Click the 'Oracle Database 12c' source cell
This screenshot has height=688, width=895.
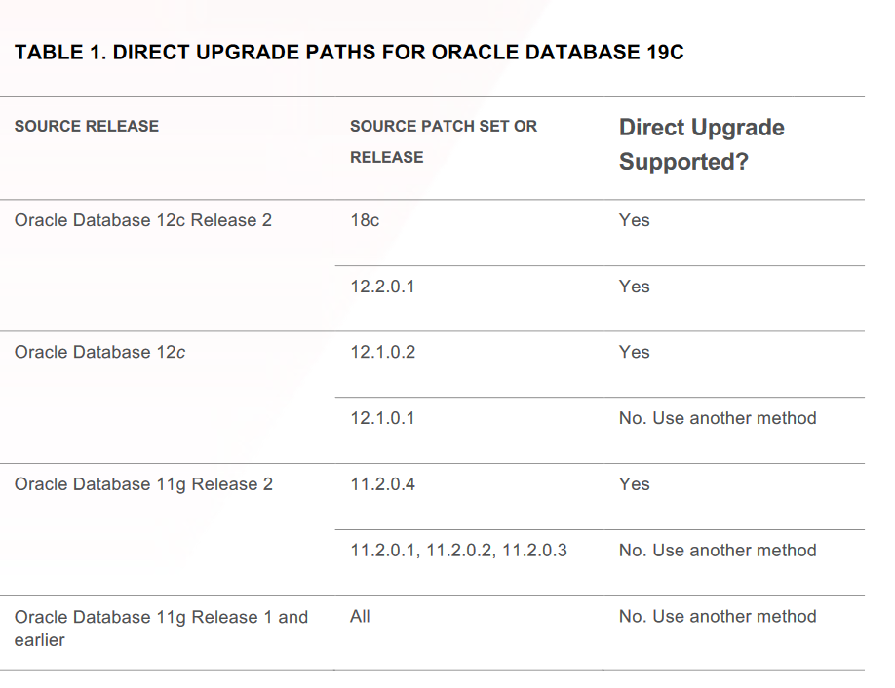(99, 352)
